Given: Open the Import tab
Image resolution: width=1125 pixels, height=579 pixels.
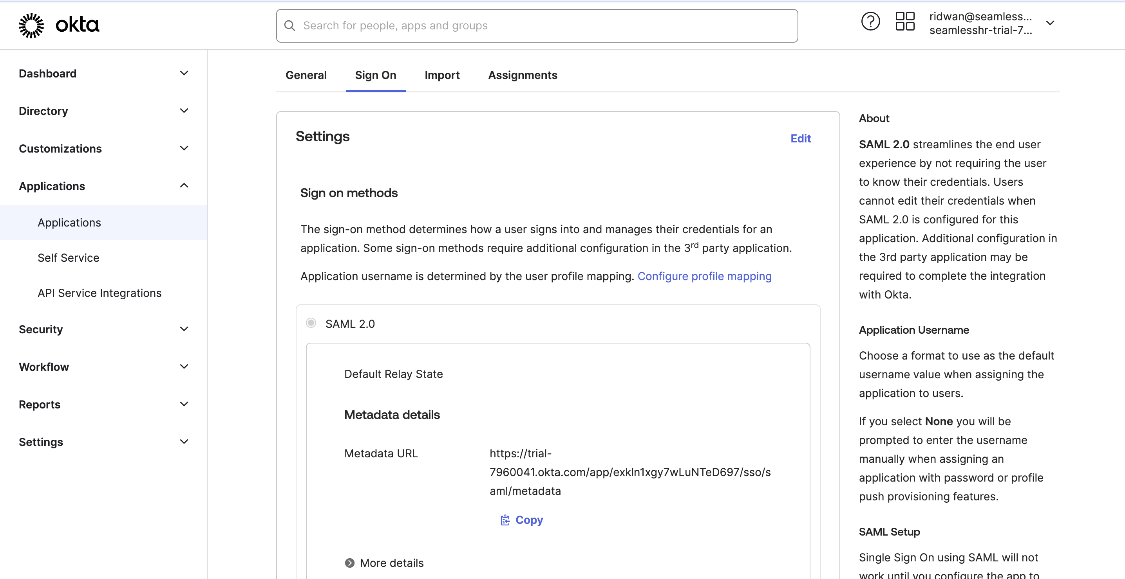Looking at the screenshot, I should (441, 75).
